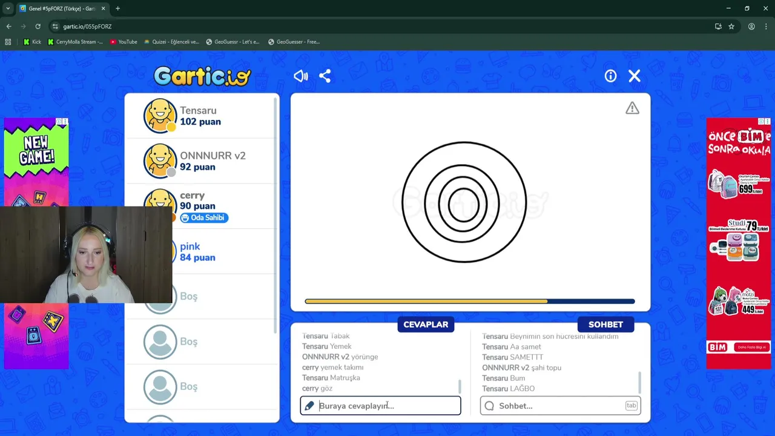Open the CerryMolla Stream bookmark
The width and height of the screenshot is (775, 436).
(x=75, y=42)
